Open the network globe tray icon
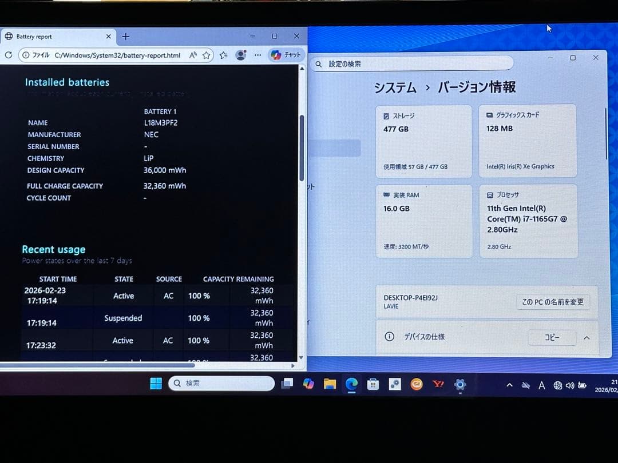Image resolution: width=618 pixels, height=463 pixels. click(557, 385)
